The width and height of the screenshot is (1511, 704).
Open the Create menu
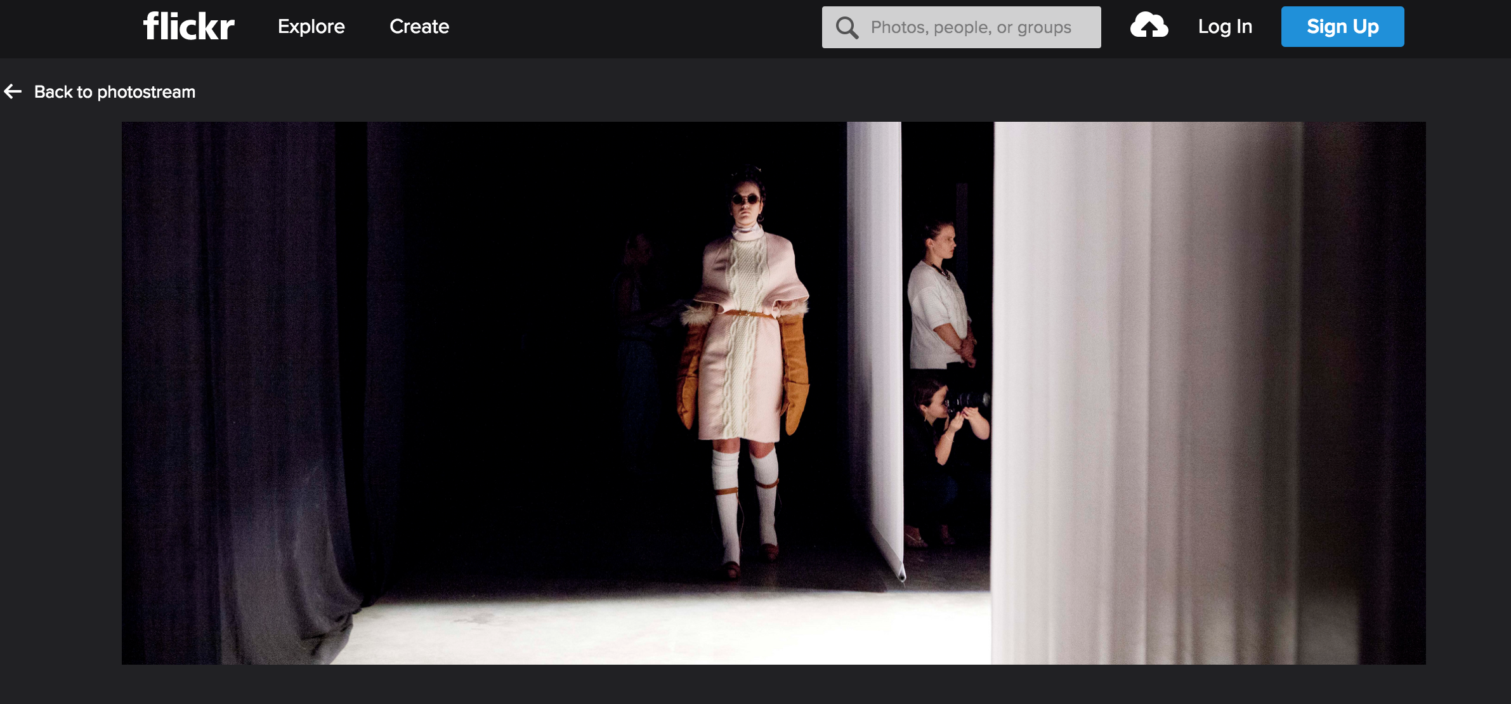[x=419, y=27]
